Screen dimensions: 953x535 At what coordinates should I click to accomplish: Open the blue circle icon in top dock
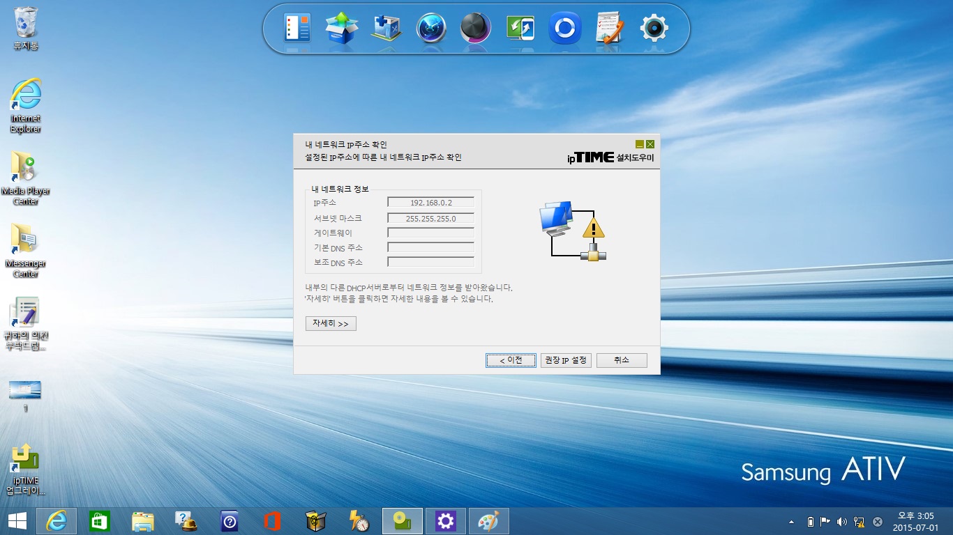point(564,28)
